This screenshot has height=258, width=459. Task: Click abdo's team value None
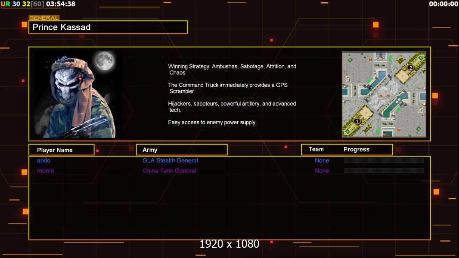(322, 160)
